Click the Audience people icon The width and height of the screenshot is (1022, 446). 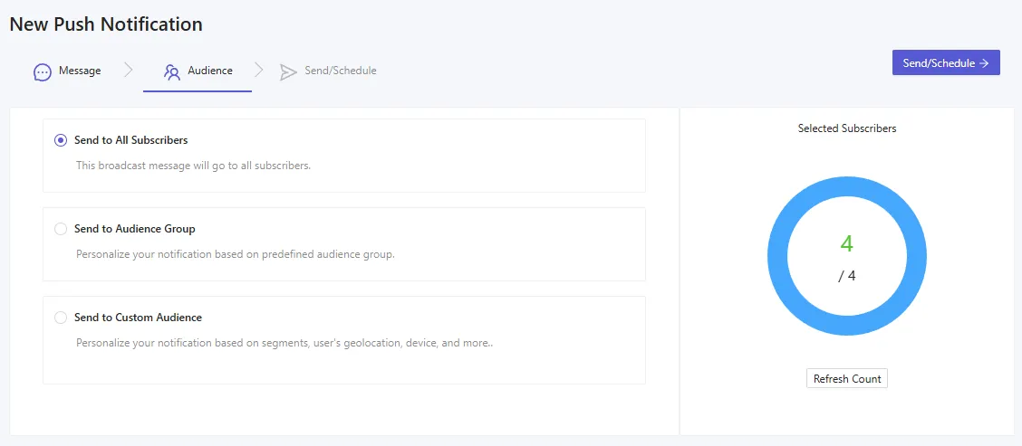[171, 72]
